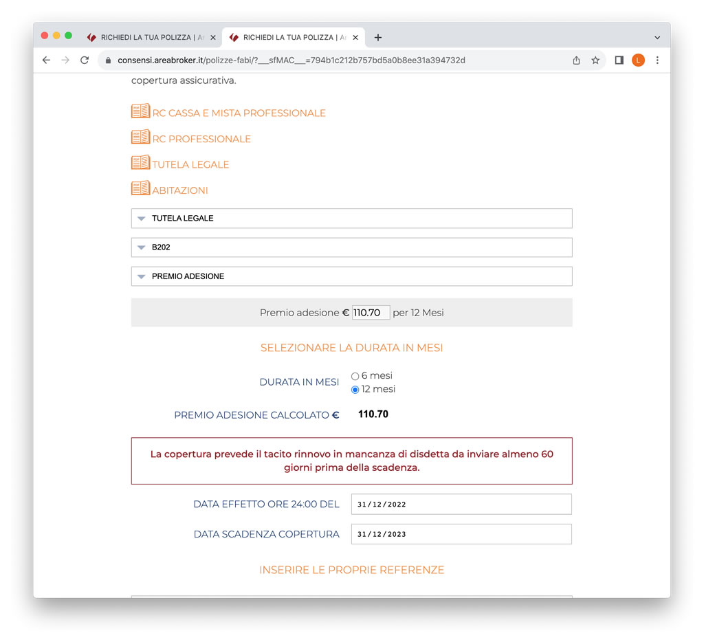Click the RC PROFESSIONALE brochure icon

[x=140, y=137]
